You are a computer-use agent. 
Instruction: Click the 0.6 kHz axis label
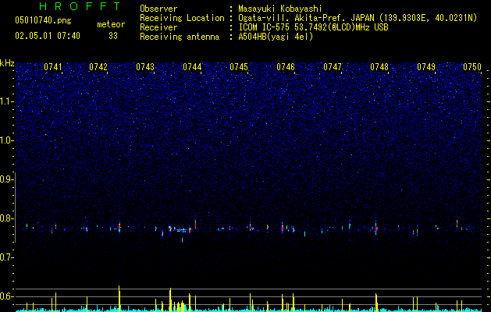[6, 296]
